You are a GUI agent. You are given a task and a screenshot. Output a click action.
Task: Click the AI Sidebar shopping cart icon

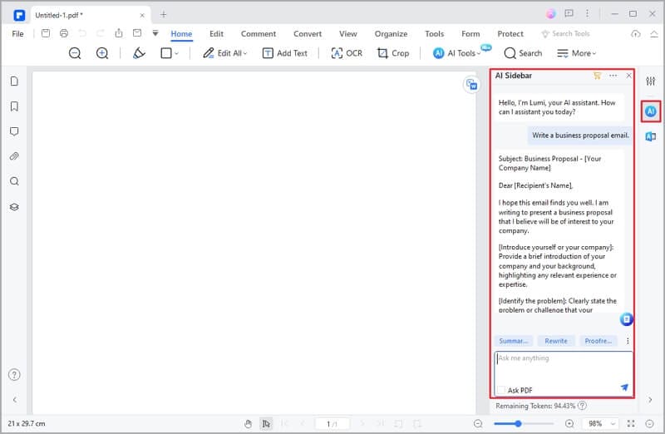click(x=597, y=76)
